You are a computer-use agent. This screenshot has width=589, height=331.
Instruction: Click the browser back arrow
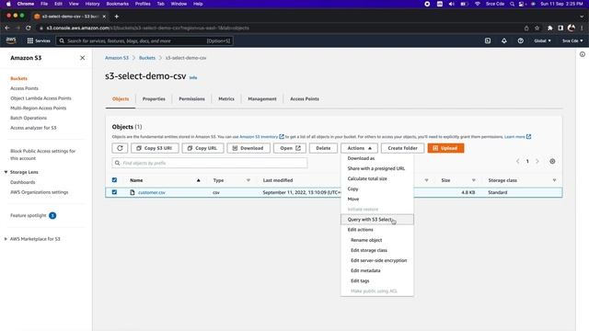[x=7, y=28]
